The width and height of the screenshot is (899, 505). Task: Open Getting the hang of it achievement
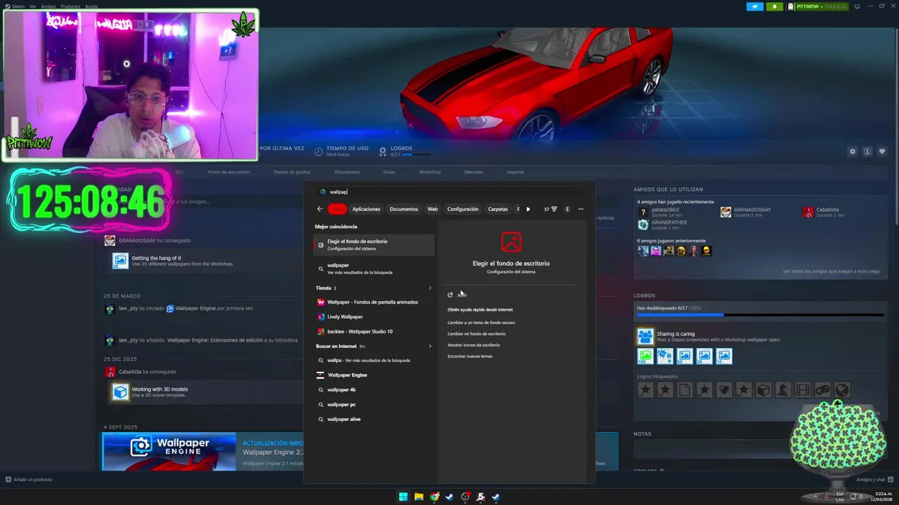[x=121, y=261]
